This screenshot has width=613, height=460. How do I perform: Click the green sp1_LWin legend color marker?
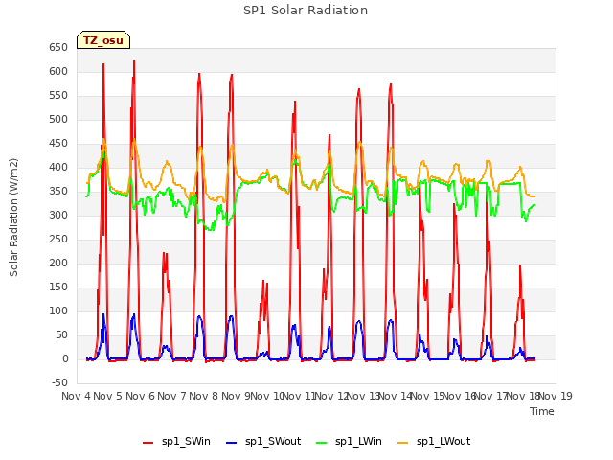point(321,443)
